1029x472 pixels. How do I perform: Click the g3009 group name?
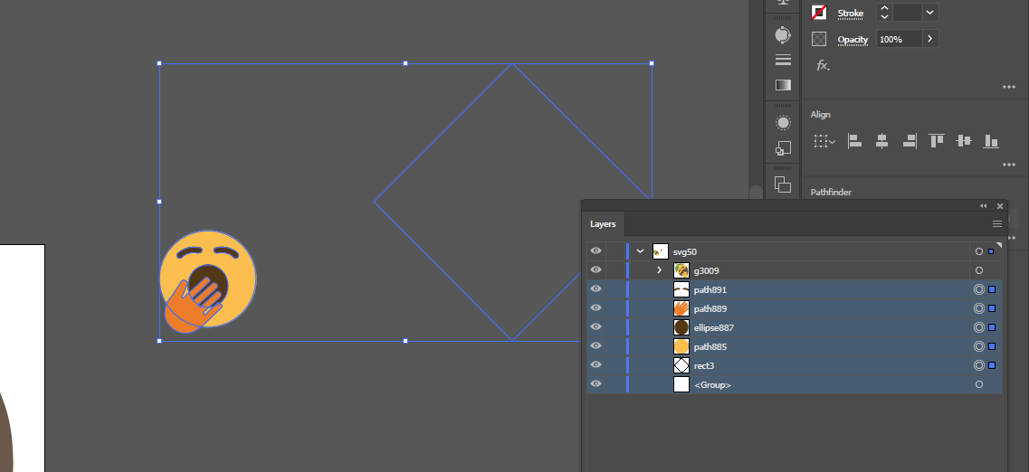707,270
